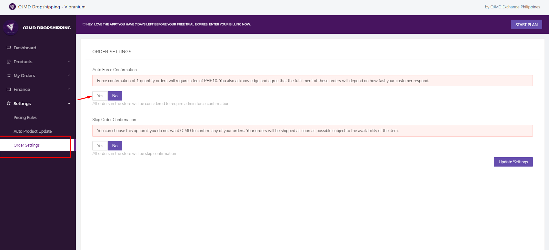Expand the Finance menu chevron

pyautogui.click(x=69, y=89)
